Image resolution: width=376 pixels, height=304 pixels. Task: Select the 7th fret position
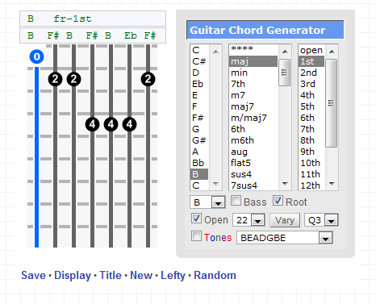pos(311,129)
